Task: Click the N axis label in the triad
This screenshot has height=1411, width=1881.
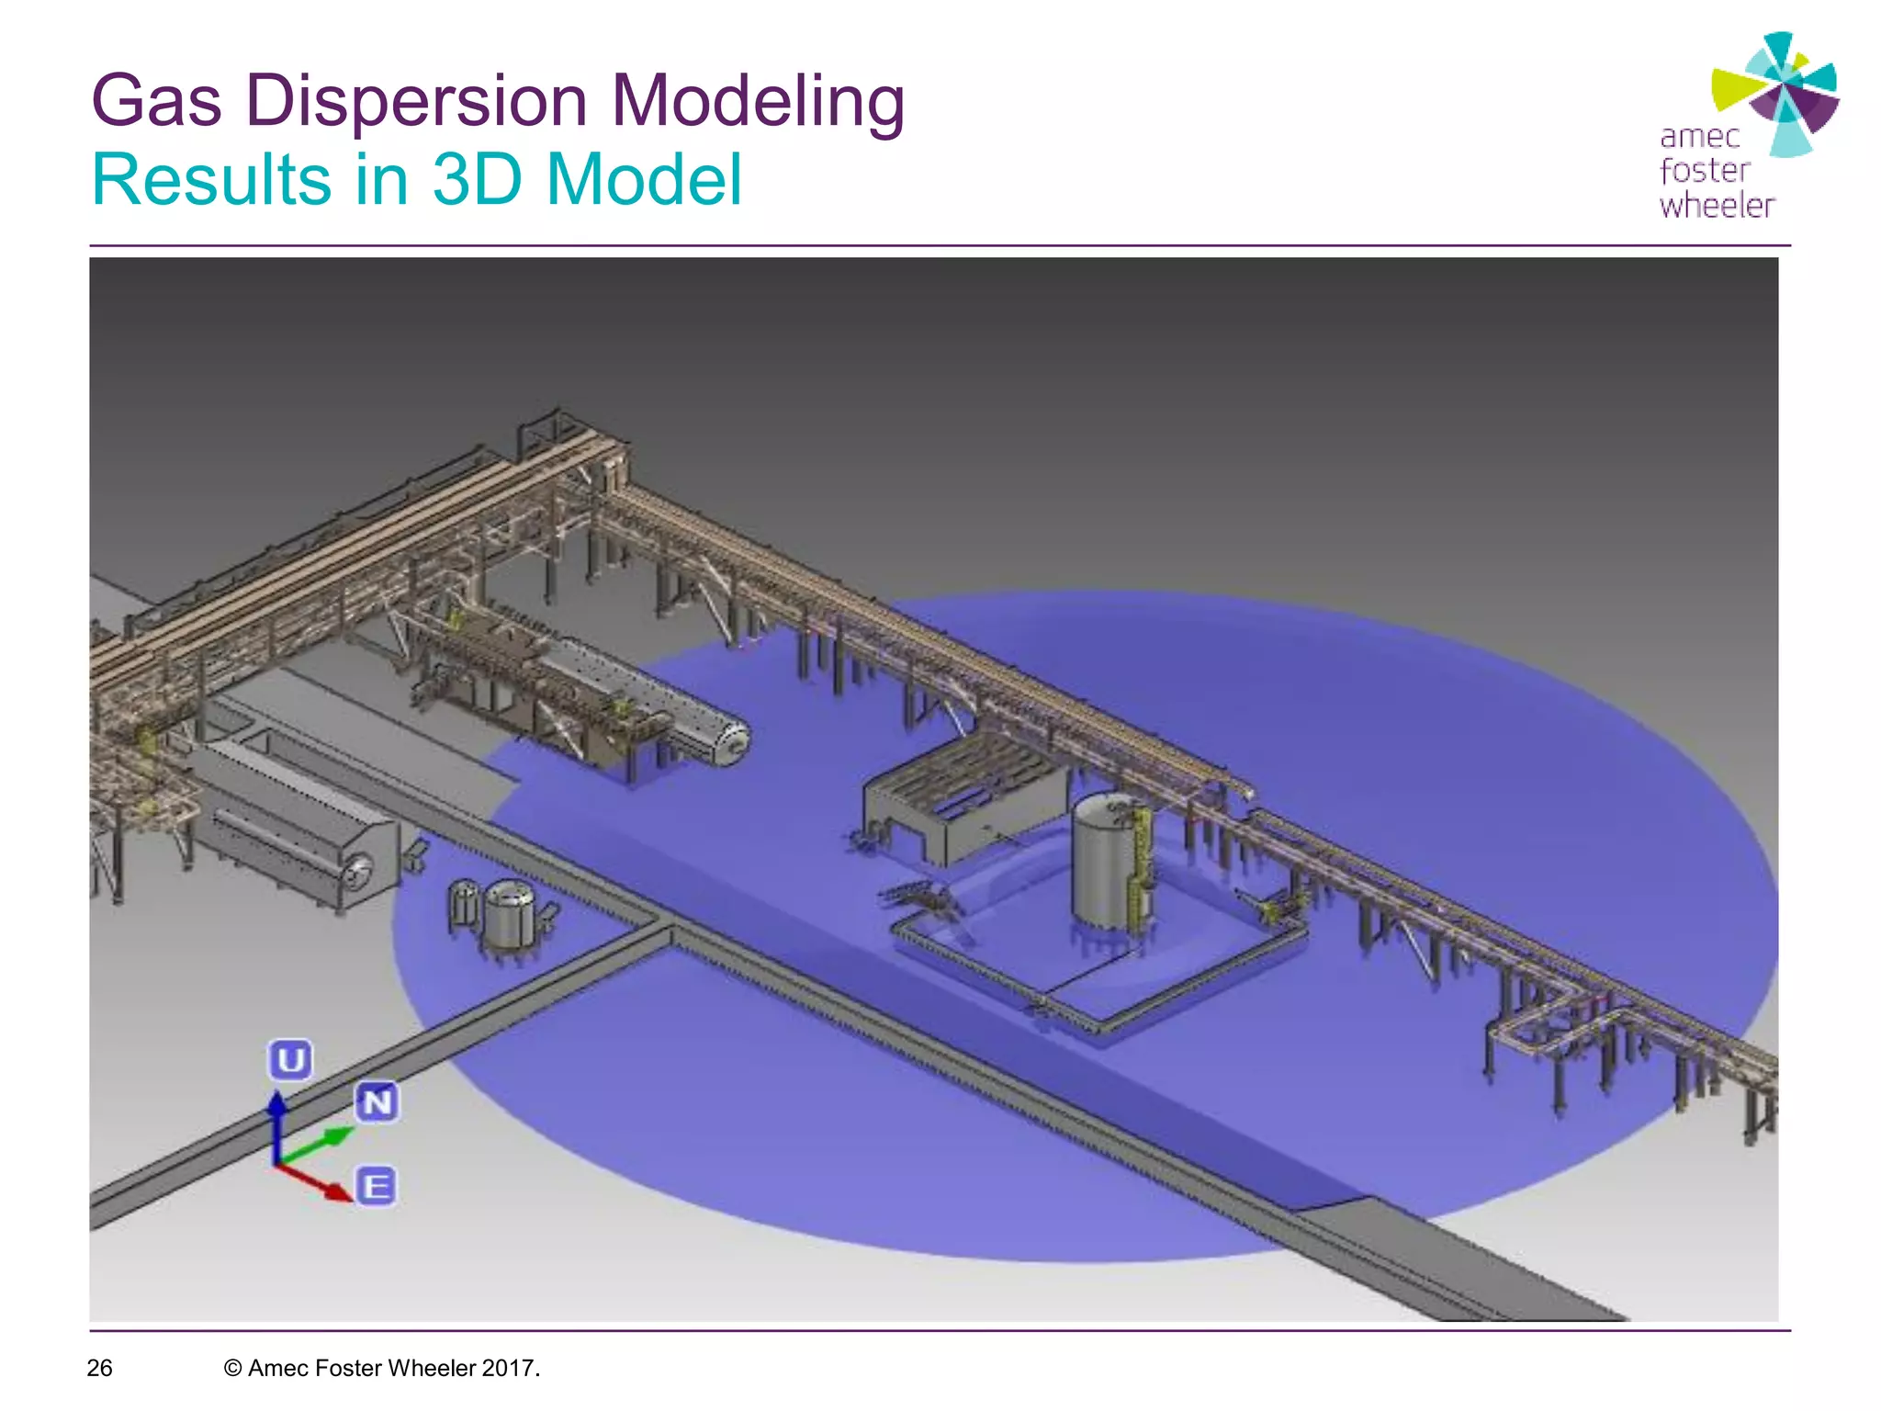Action: [x=377, y=1101]
